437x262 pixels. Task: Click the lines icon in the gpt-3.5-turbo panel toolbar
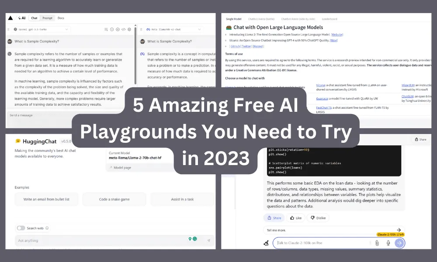tap(106, 29)
